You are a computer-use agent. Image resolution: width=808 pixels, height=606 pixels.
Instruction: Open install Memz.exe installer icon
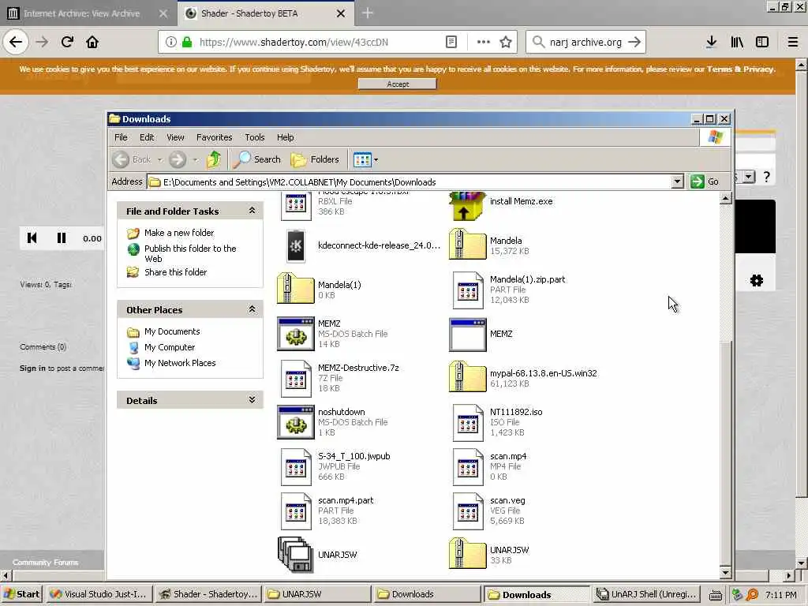coord(467,206)
